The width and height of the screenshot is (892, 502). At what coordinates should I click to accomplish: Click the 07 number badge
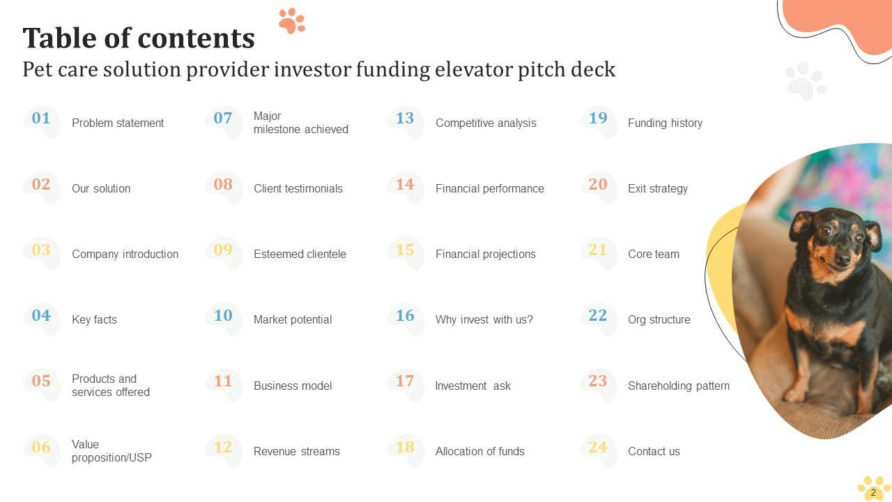point(223,119)
